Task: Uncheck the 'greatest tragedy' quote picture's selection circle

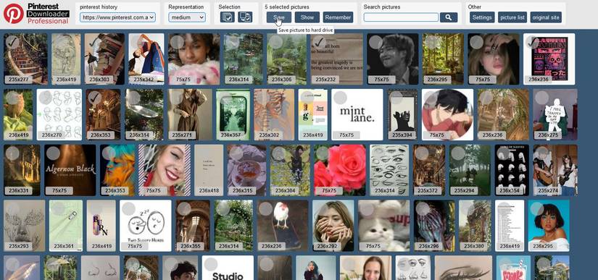Action: tap(320, 42)
